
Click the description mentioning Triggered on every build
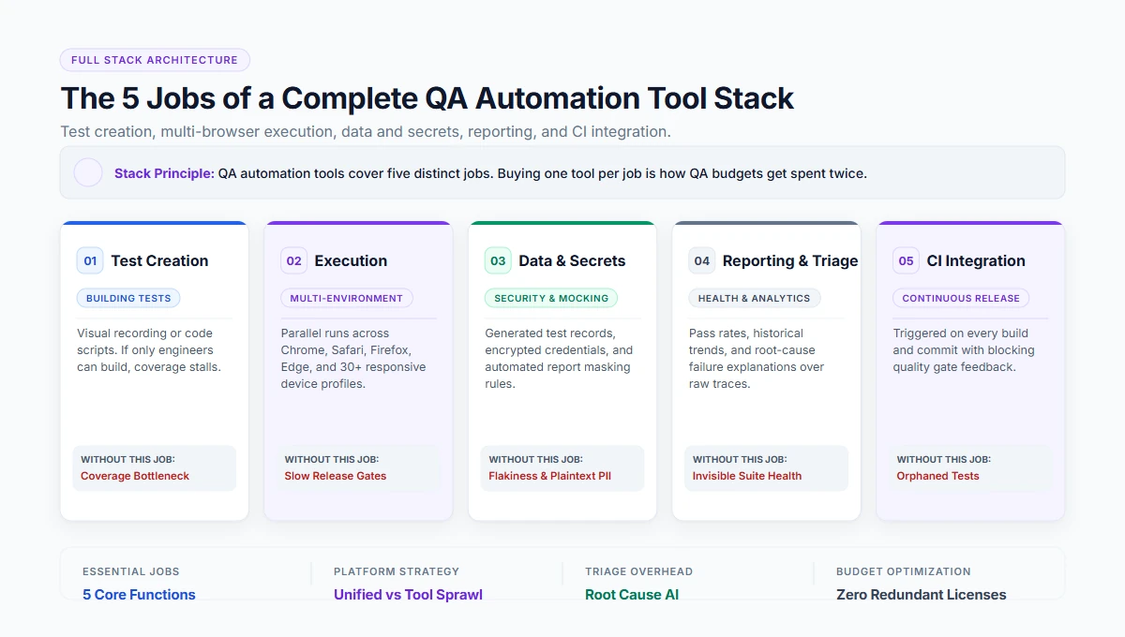964,350
